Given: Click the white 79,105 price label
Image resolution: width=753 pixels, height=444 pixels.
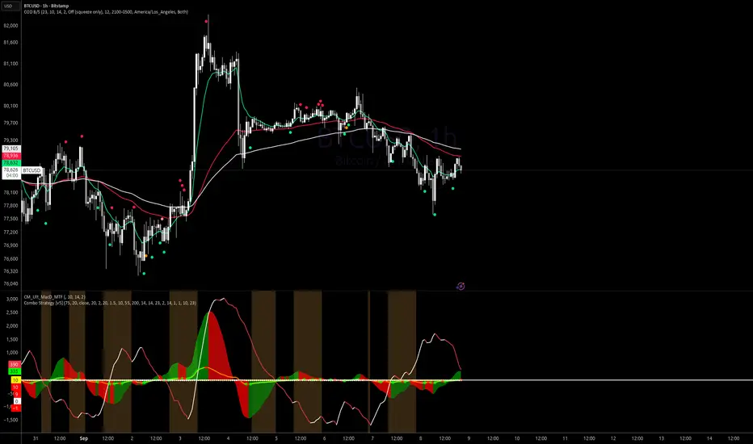Looking at the screenshot, I should tap(11, 149).
